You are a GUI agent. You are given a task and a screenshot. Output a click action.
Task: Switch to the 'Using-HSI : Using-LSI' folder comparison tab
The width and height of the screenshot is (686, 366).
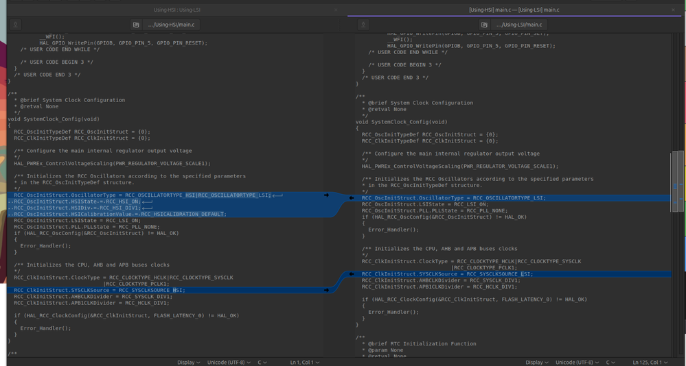176,10
